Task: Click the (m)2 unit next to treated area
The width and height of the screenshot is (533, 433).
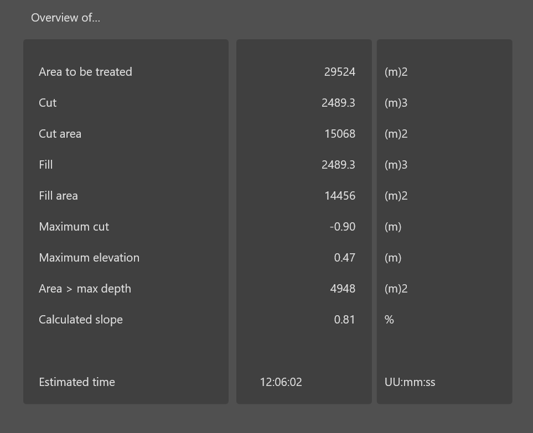Action: [396, 72]
